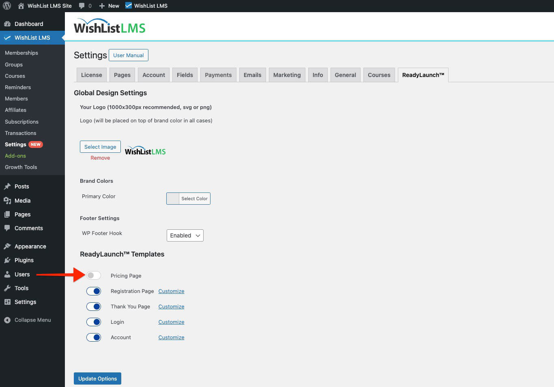554x387 pixels.
Task: Turn off the Thank You Page toggle
Action: click(x=94, y=306)
